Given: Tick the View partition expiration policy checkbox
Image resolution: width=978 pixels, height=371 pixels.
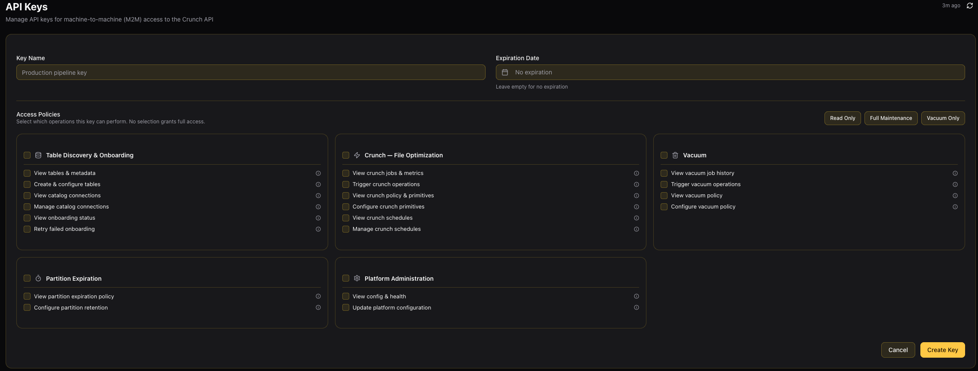Looking at the screenshot, I should coord(27,296).
